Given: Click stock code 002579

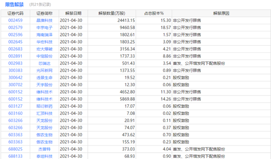Looking at the screenshot, I should point(15,27).
